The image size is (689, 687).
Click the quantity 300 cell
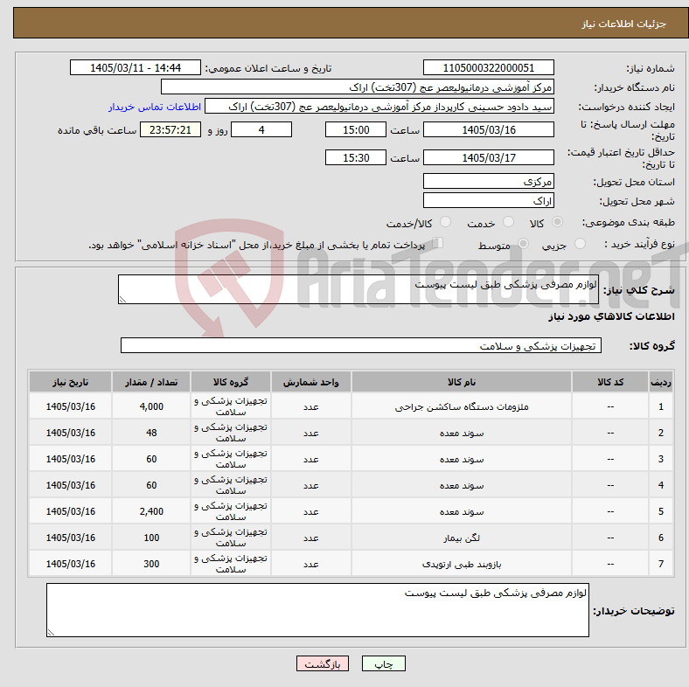click(151, 564)
